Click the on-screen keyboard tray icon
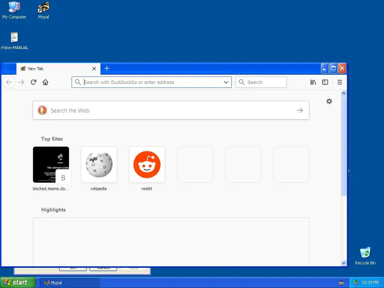Viewport: 384px width, 288px height. click(x=341, y=283)
